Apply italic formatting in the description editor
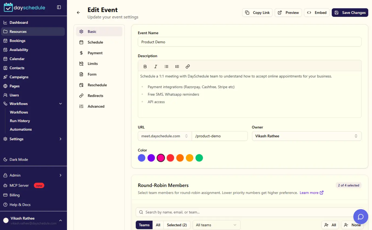Image resolution: width=372 pixels, height=230 pixels. pos(156,67)
